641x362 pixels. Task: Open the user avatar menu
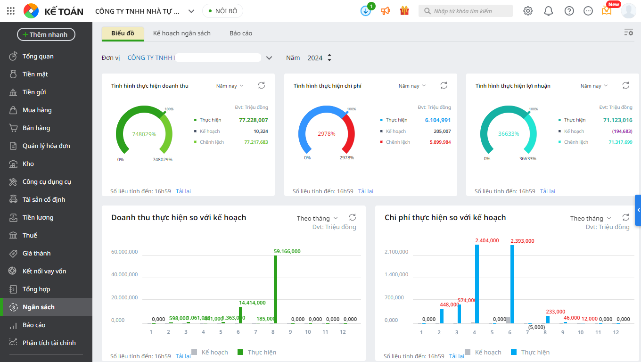click(x=629, y=10)
